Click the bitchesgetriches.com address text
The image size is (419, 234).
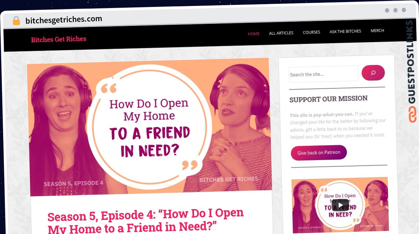(64, 20)
